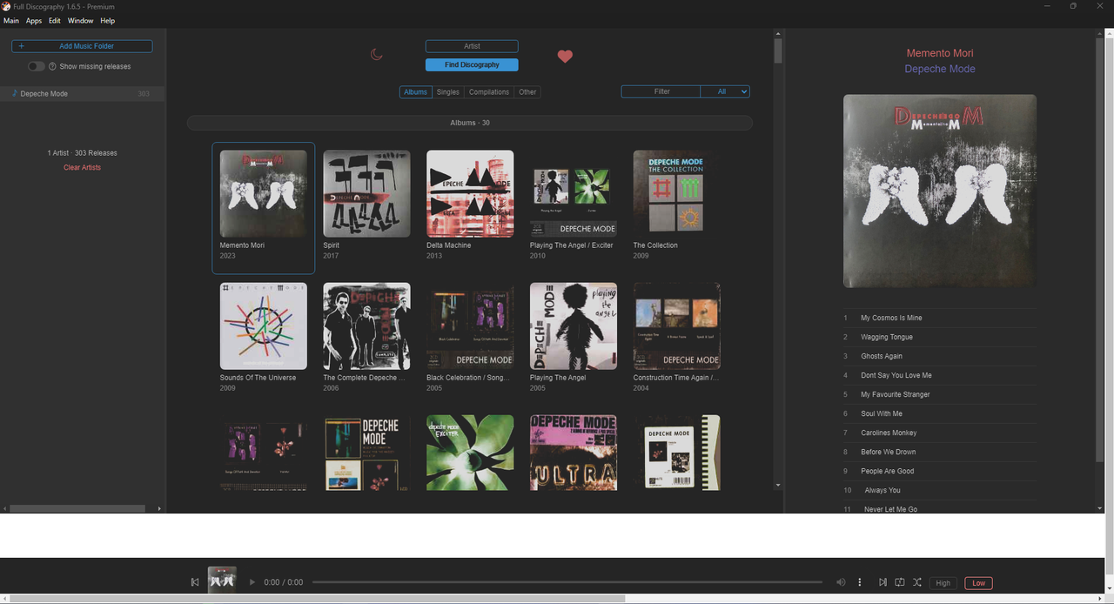Click the Albums · 30 section header
1114x604 pixels.
470,123
